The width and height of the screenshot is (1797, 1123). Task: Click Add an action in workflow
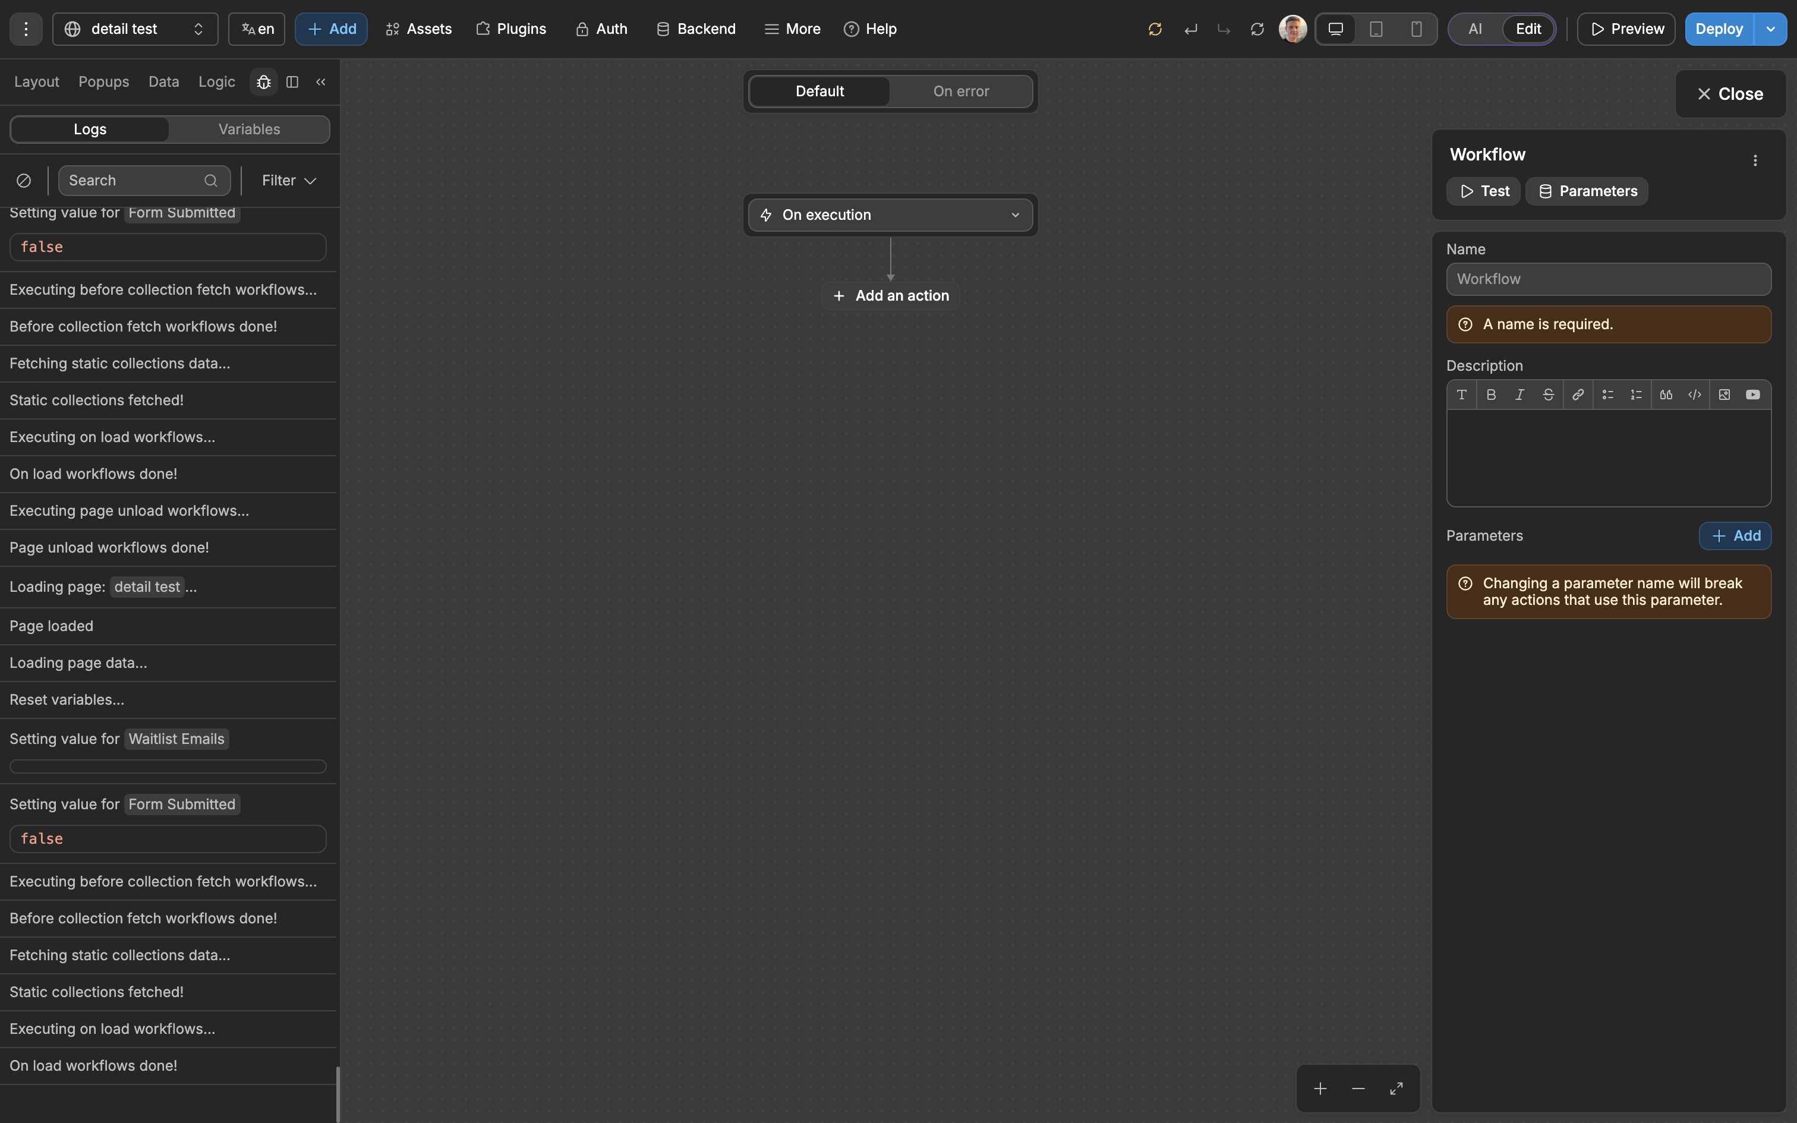point(890,296)
